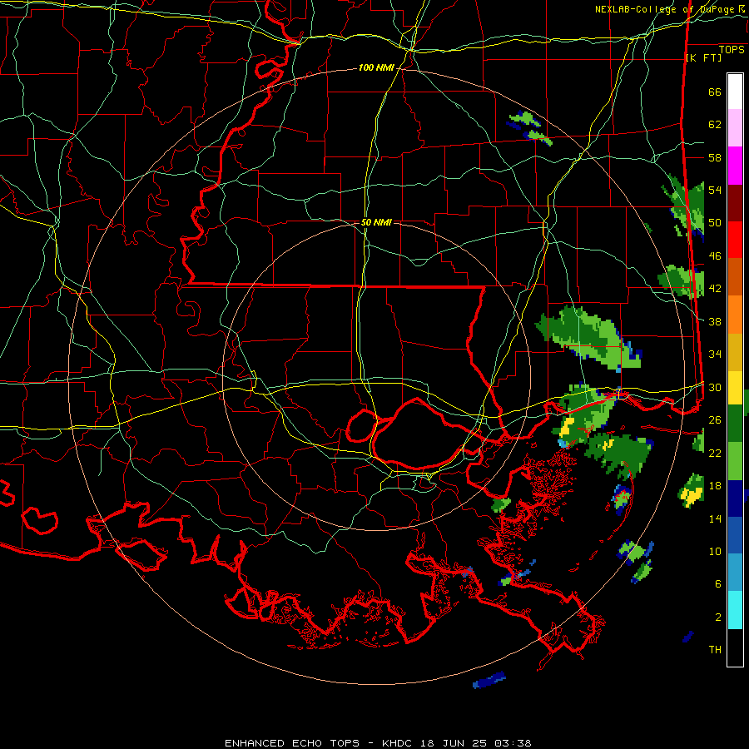Click the 26 scale value
This screenshot has height=749, width=749.
pos(715,420)
